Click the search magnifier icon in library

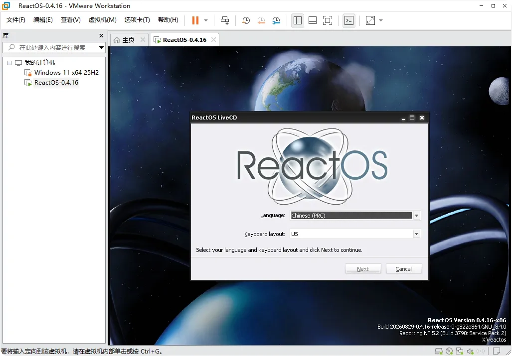[11, 47]
